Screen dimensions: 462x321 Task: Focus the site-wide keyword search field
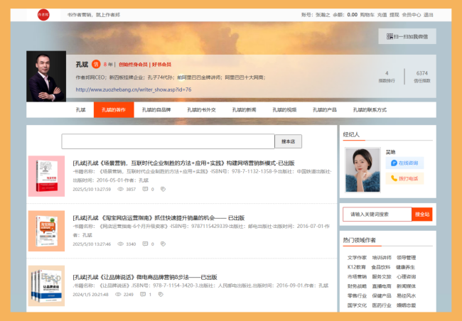(x=377, y=214)
